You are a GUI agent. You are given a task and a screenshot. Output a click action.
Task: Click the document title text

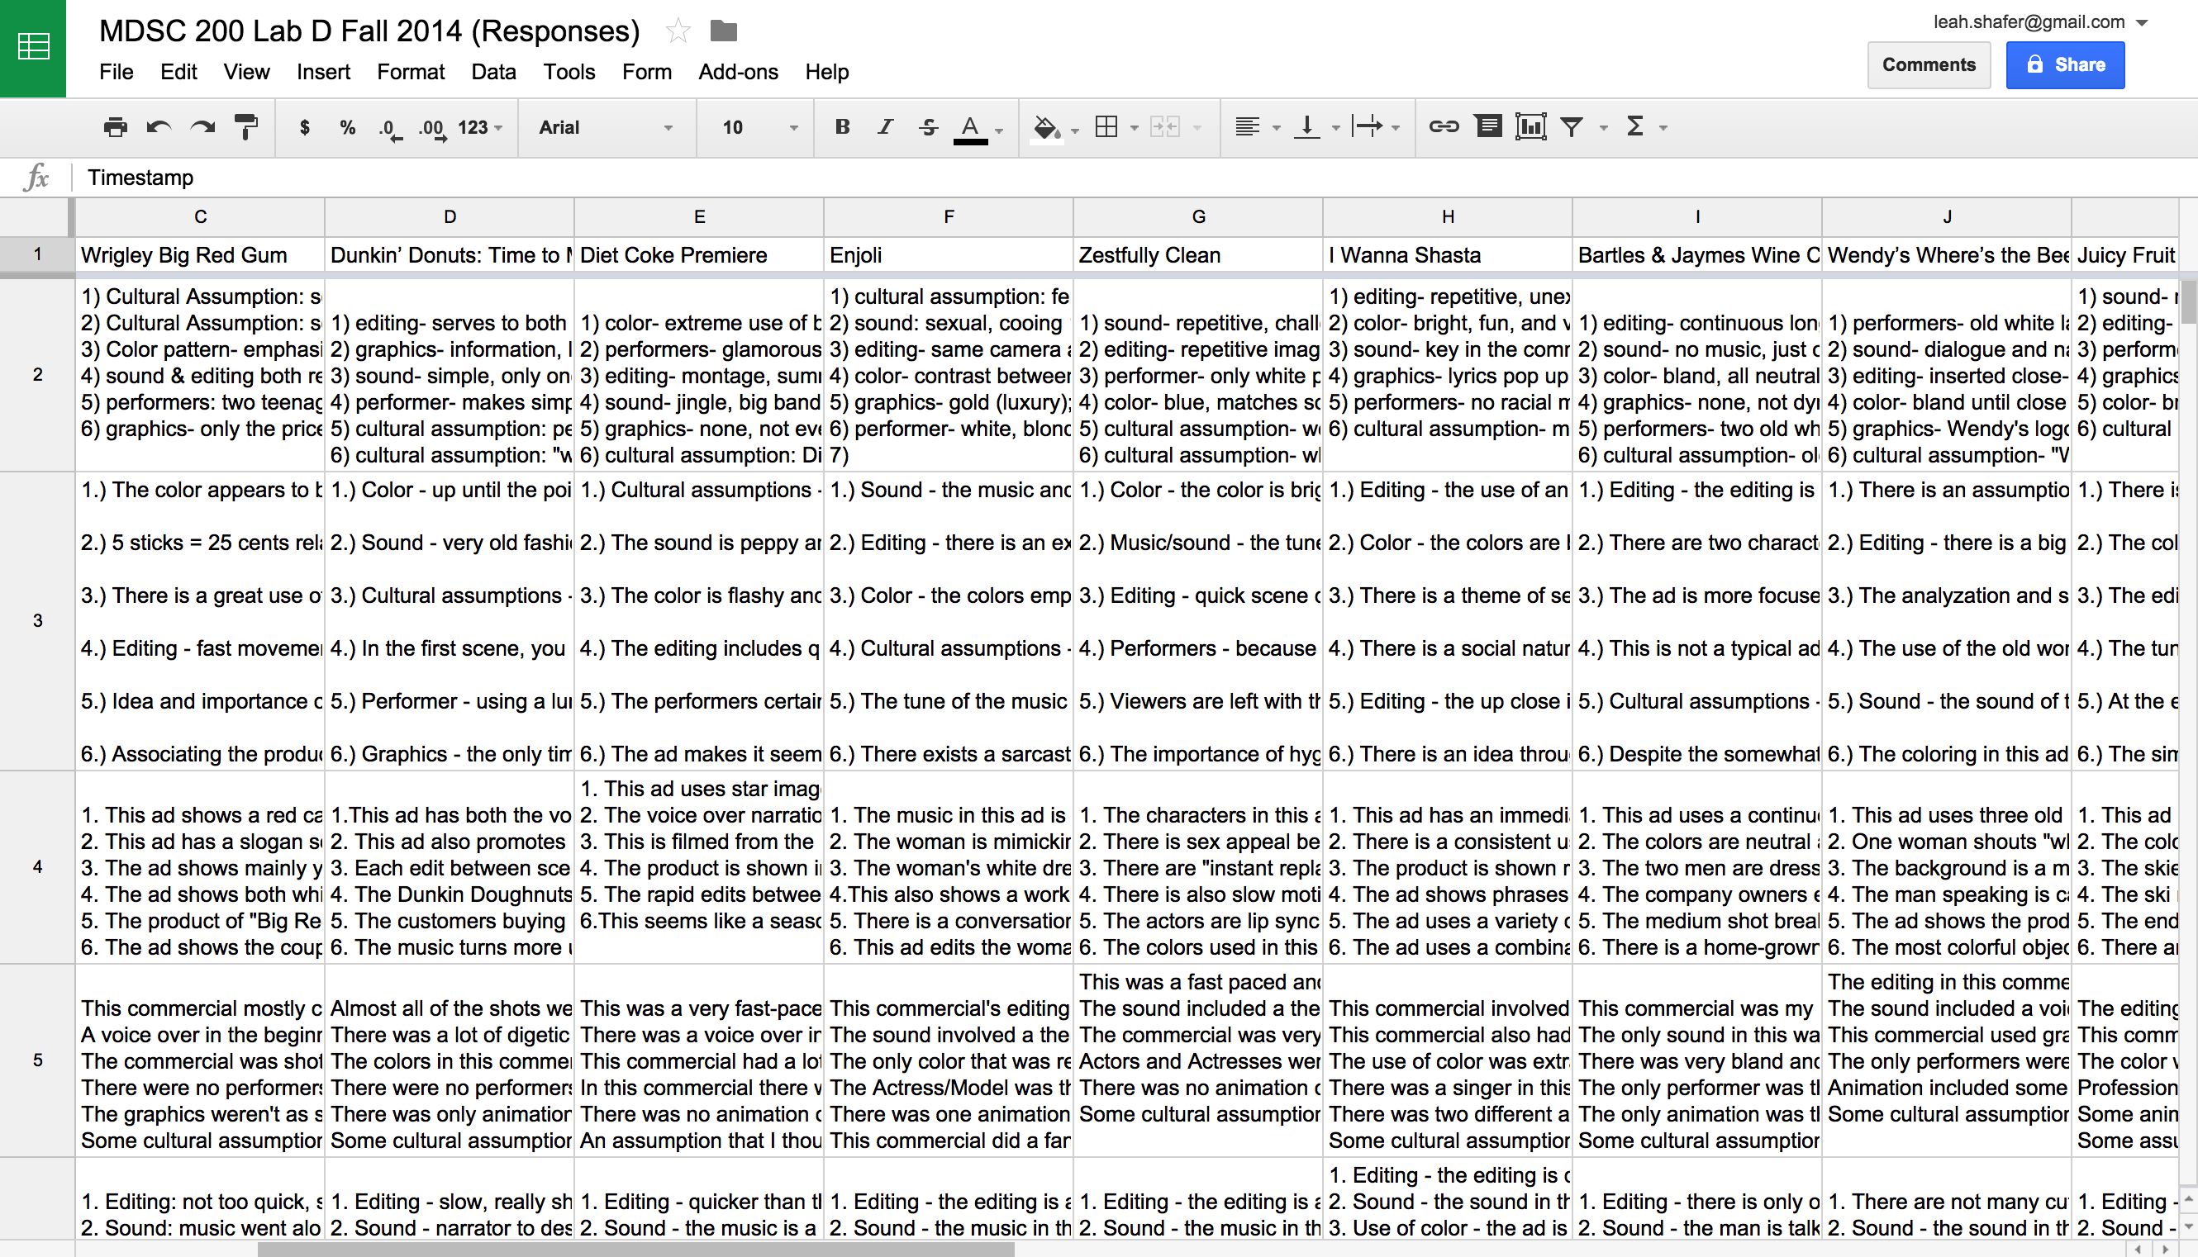tap(369, 31)
